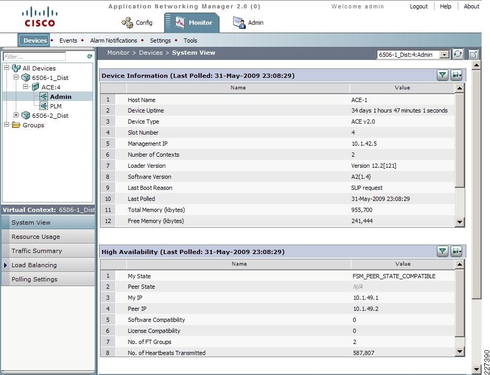Select ACE:4 module in tree
The width and height of the screenshot is (490, 375).
coord(51,87)
